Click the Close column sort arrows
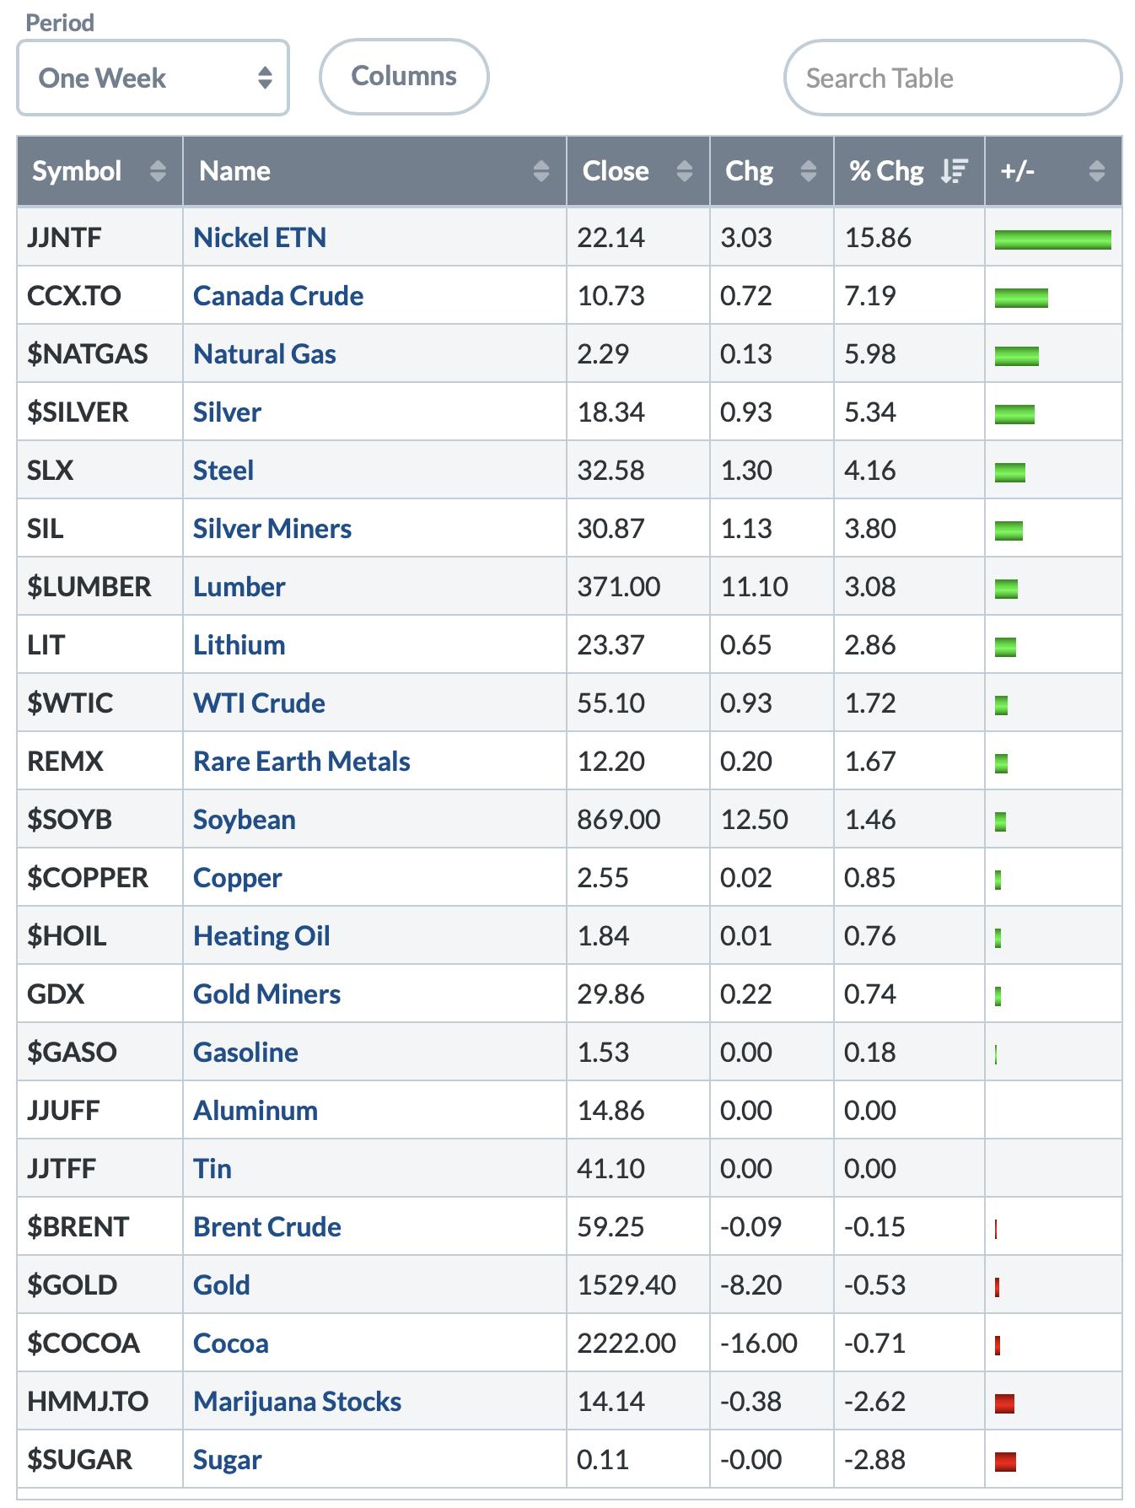This screenshot has width=1135, height=1508. pos(685,172)
